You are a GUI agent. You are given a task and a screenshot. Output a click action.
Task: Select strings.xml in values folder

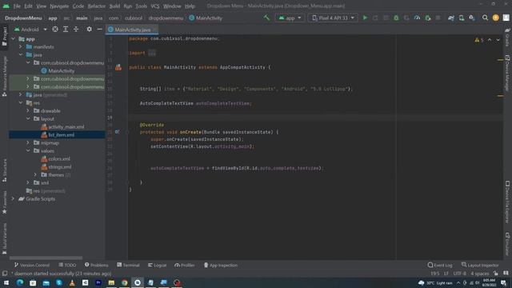[60, 167]
